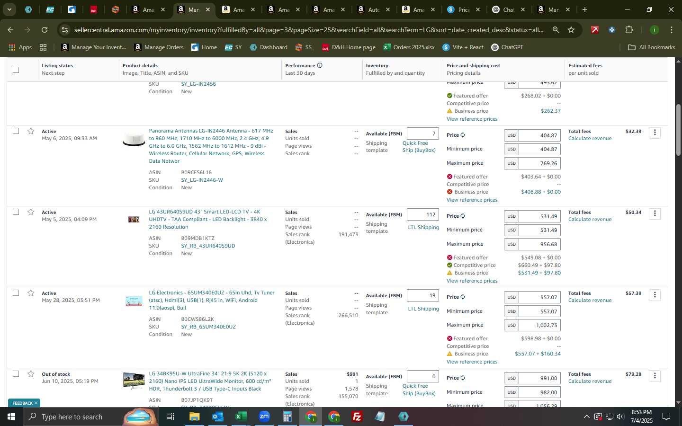Close the FEEDBACK badge with its X
682x426 pixels.
pos(36,403)
